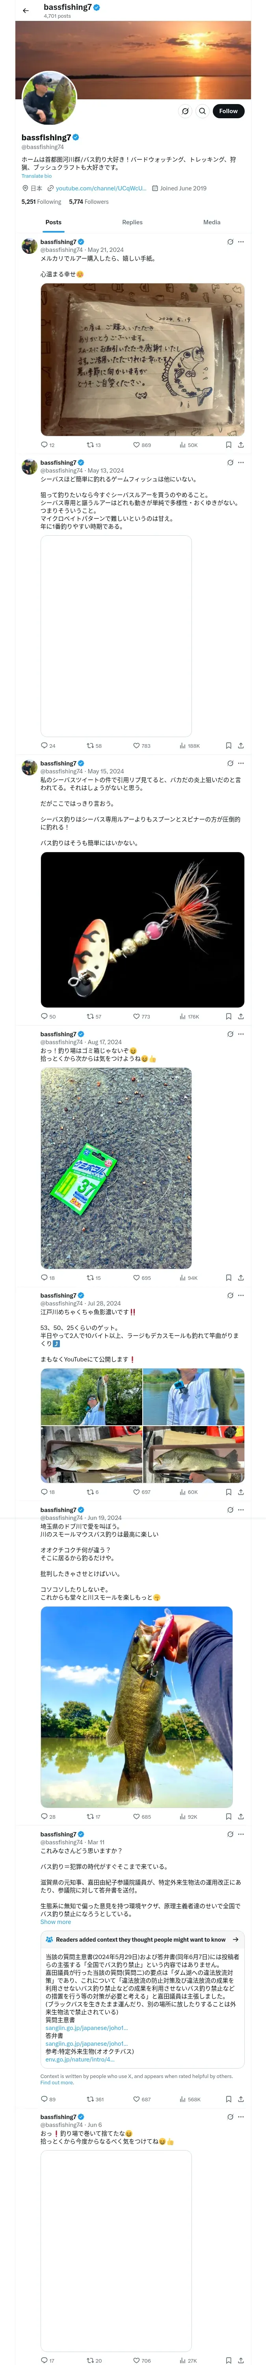Open the YouTube channel link in bio
The width and height of the screenshot is (266, 2365).
tap(101, 188)
